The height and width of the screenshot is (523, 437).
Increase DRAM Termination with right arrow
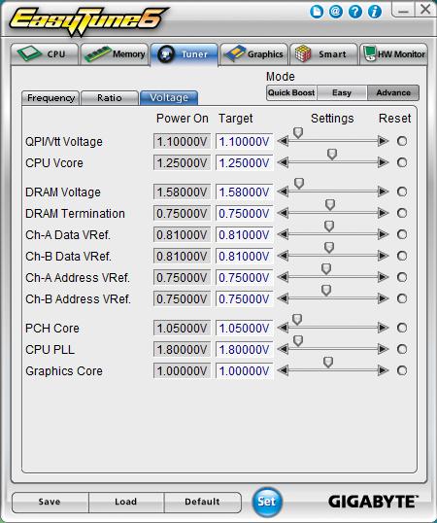click(x=384, y=213)
